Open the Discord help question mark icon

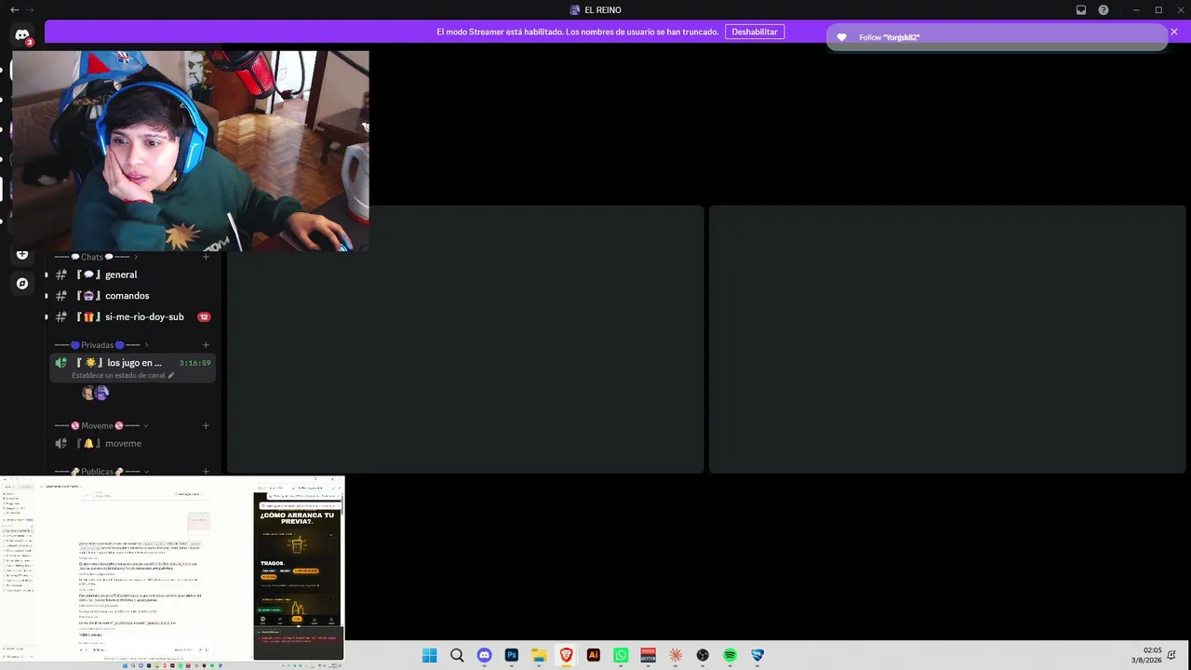(x=1104, y=10)
